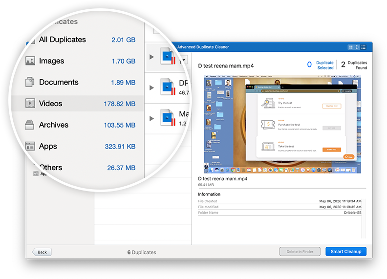Click the file icon of the Ma row
The width and height of the screenshot is (387, 279).
pyautogui.click(x=168, y=118)
